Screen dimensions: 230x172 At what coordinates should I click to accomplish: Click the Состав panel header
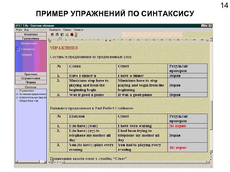click(x=31, y=87)
